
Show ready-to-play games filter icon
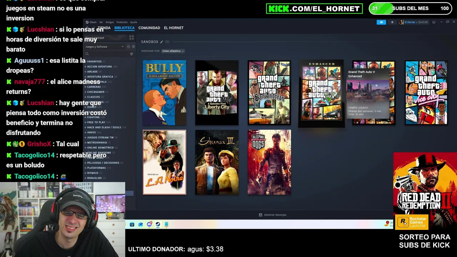pos(134,47)
